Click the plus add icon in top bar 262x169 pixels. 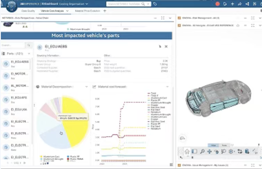point(232,4)
